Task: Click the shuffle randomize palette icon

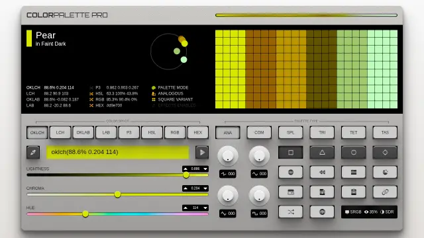Action: tap(291, 212)
